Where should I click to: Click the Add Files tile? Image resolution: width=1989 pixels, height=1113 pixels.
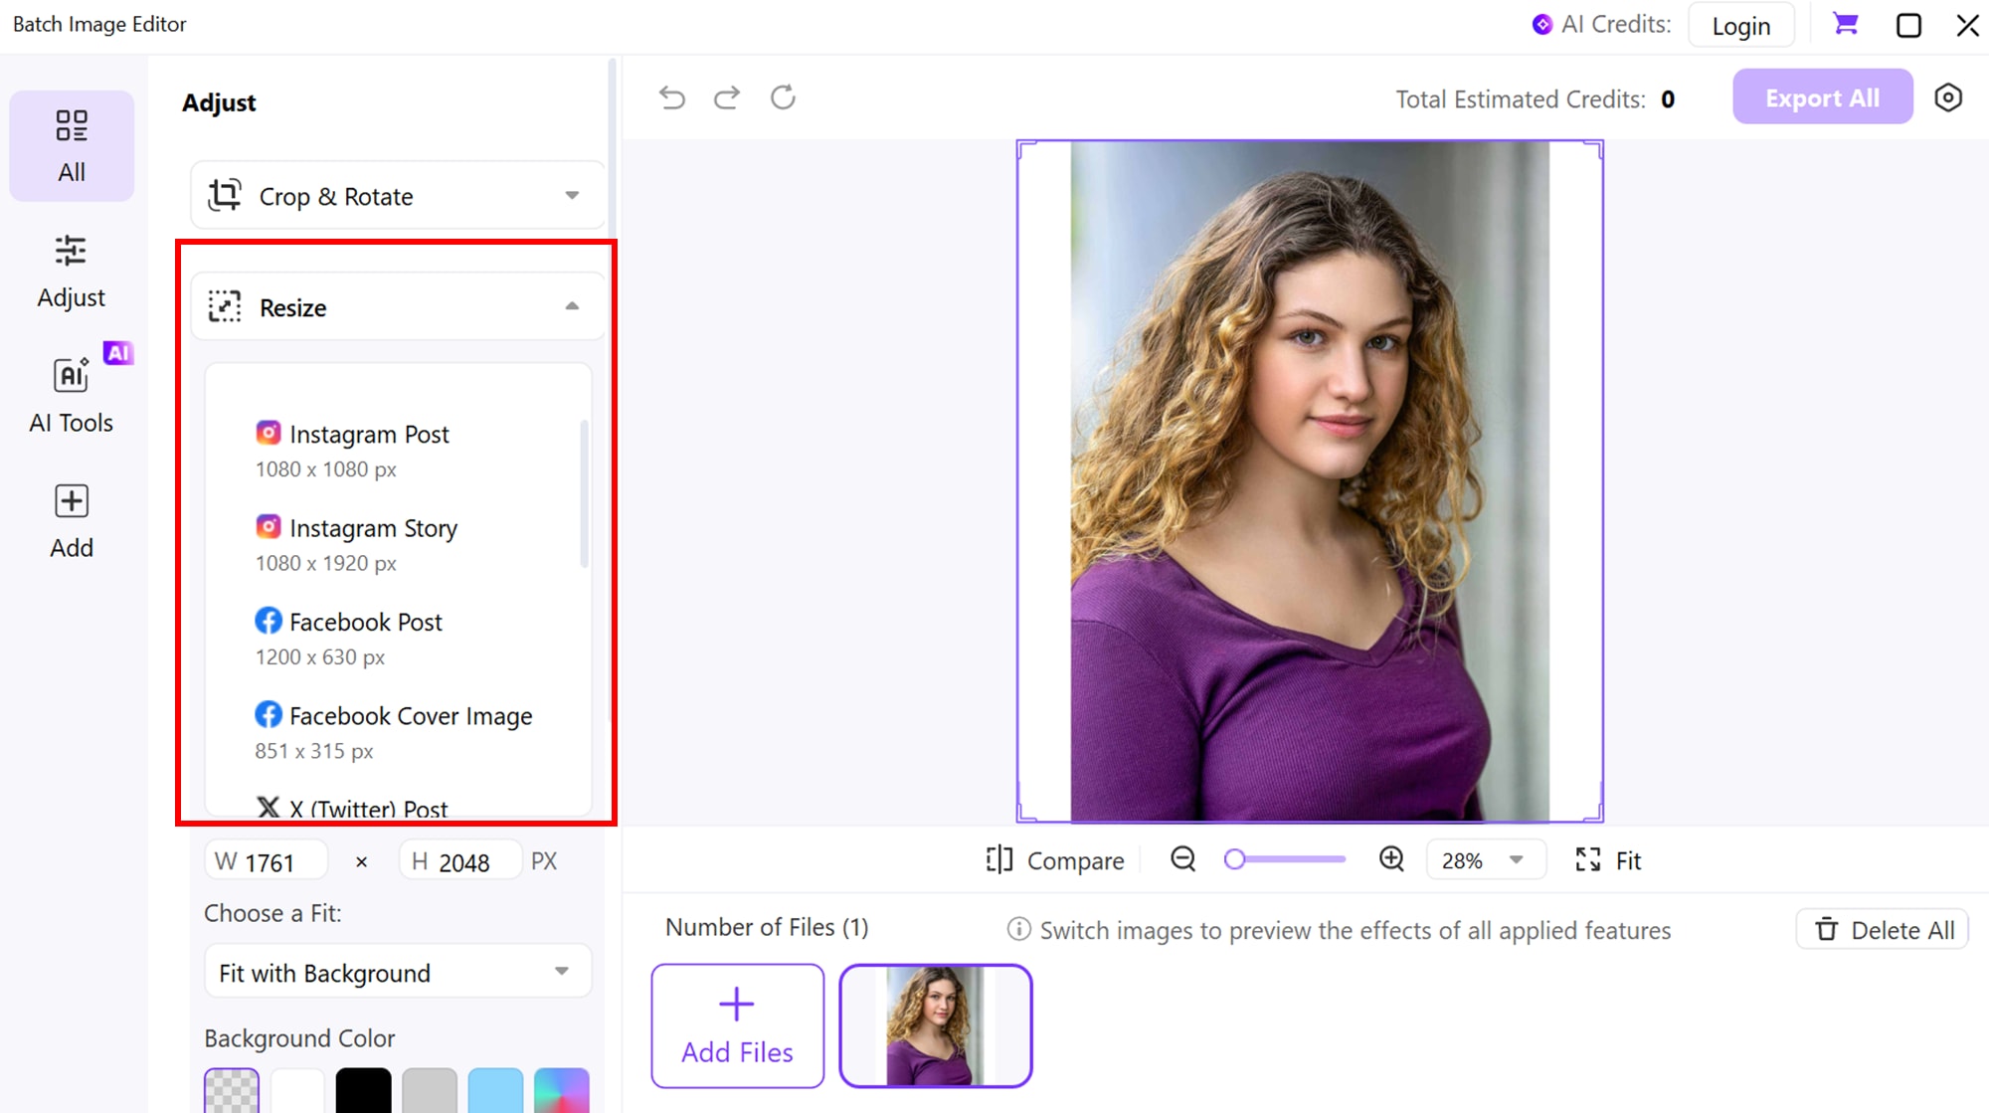click(x=737, y=1025)
